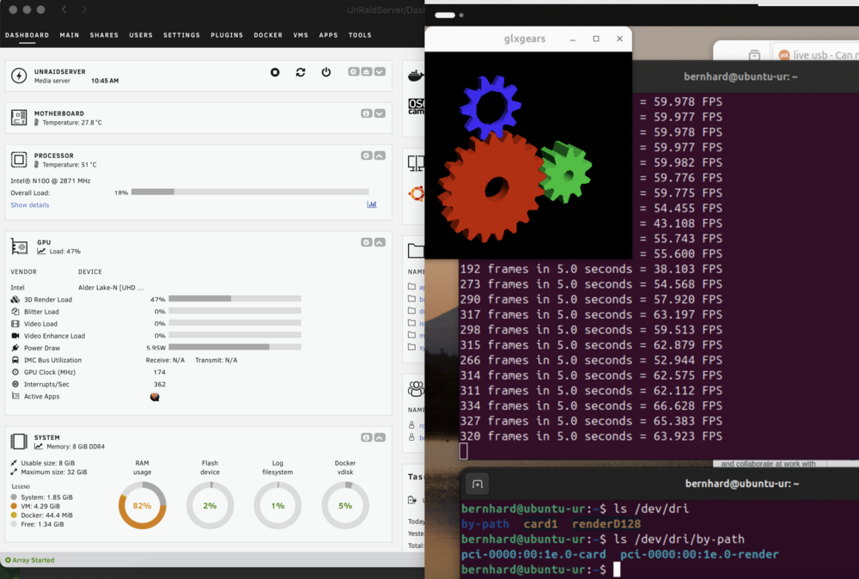The height and width of the screenshot is (579, 859).
Task: Click the Docker vdisk 5% donut chart
Action: point(345,506)
